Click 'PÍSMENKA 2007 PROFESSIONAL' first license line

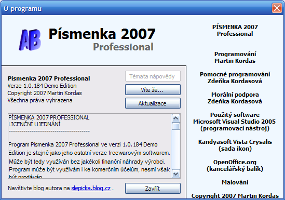(49, 117)
